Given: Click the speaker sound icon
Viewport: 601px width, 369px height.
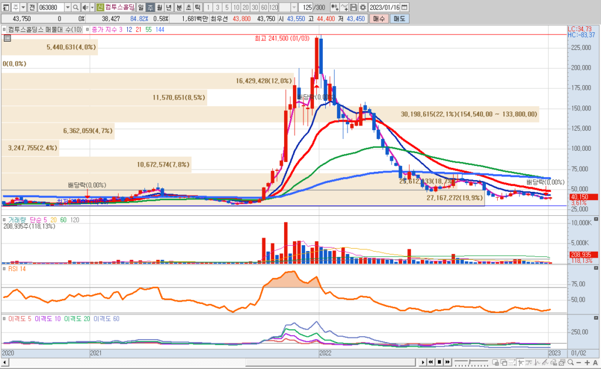Looking at the screenshot, I should click(86, 7).
